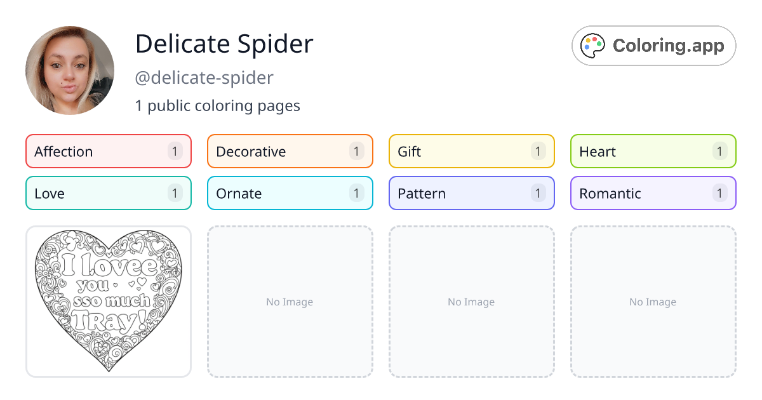Click the count badge on the Romantic chip
Screen dimensions: 762x400
click(719, 193)
